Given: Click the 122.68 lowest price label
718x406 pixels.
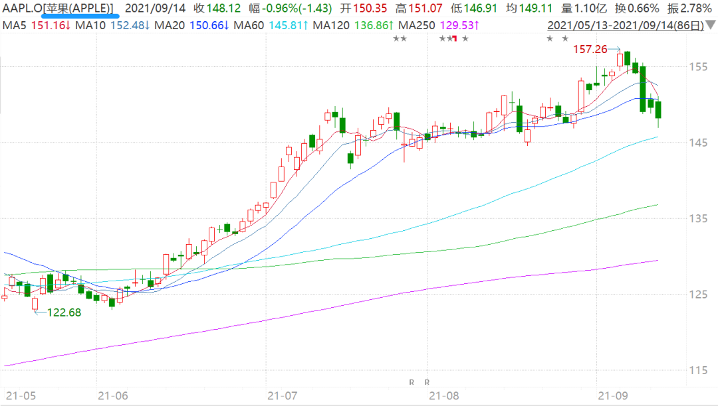Looking at the screenshot, I should [x=64, y=313].
